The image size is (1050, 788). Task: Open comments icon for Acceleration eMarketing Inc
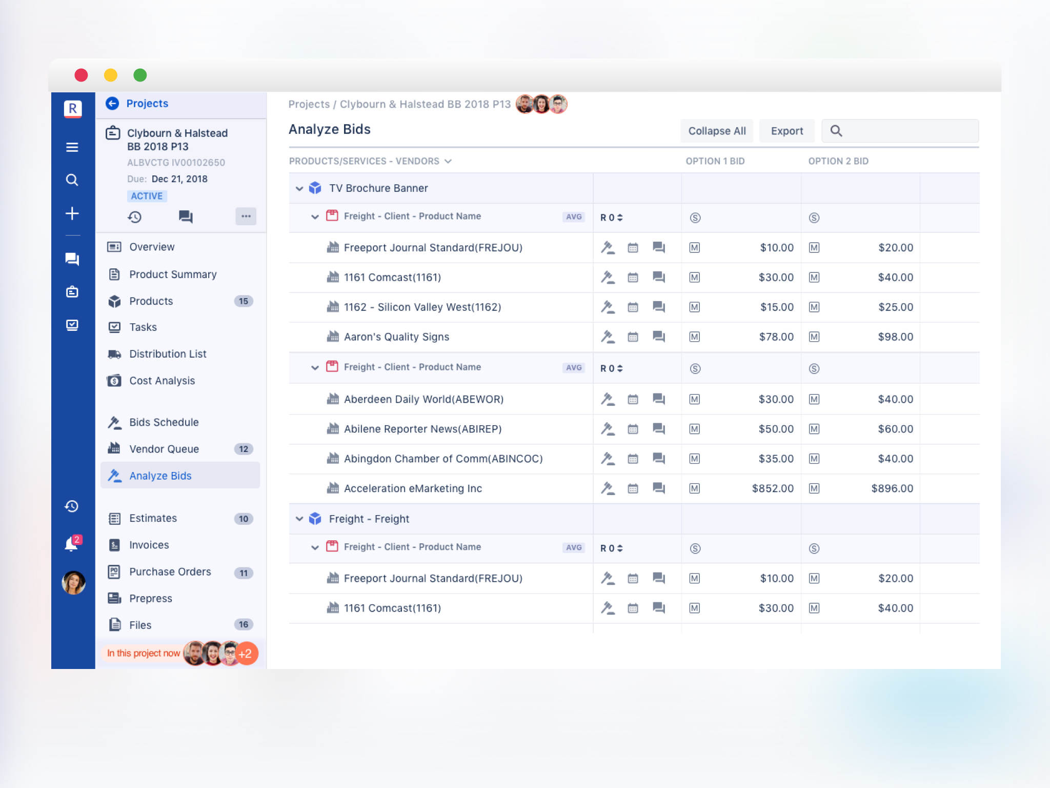pos(659,488)
